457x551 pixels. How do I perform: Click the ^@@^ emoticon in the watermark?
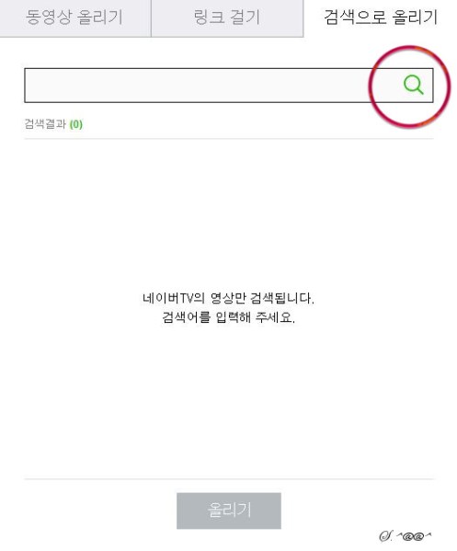414,536
